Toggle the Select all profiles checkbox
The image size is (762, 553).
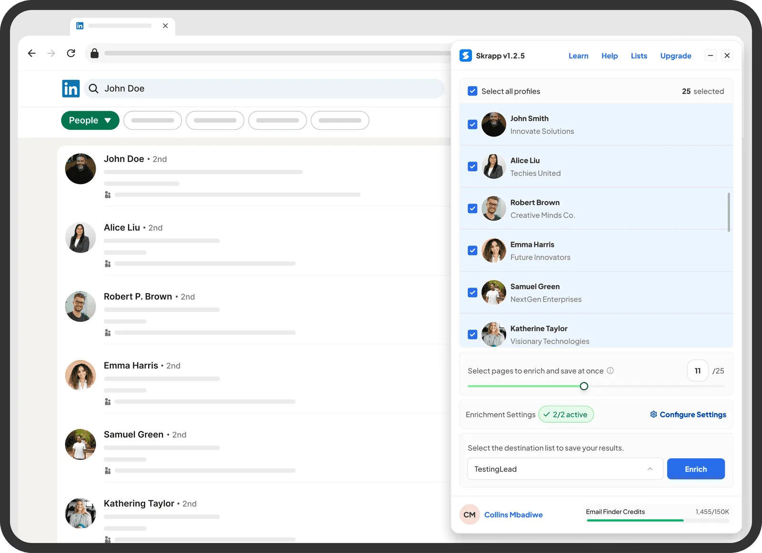472,91
